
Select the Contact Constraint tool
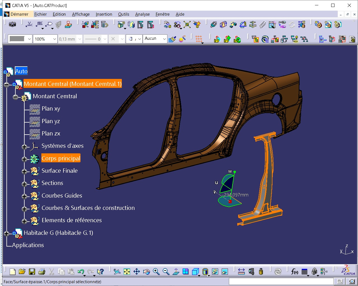223,25
